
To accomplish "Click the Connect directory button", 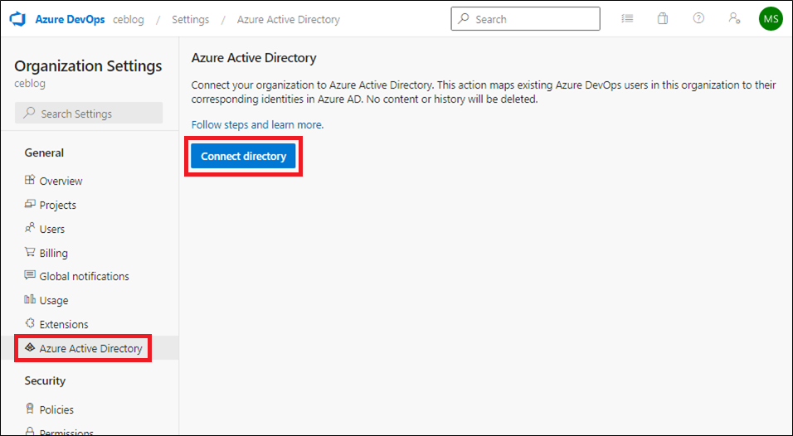I will [x=243, y=156].
